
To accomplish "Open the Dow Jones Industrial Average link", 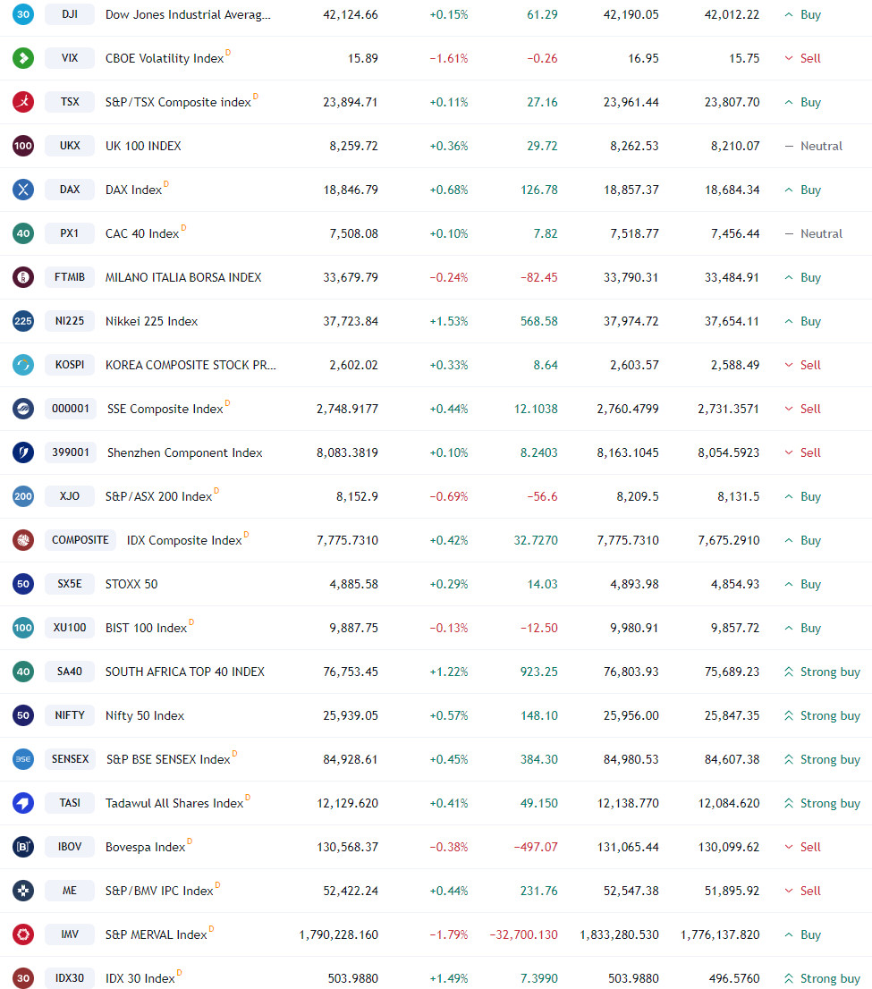I will [x=188, y=14].
